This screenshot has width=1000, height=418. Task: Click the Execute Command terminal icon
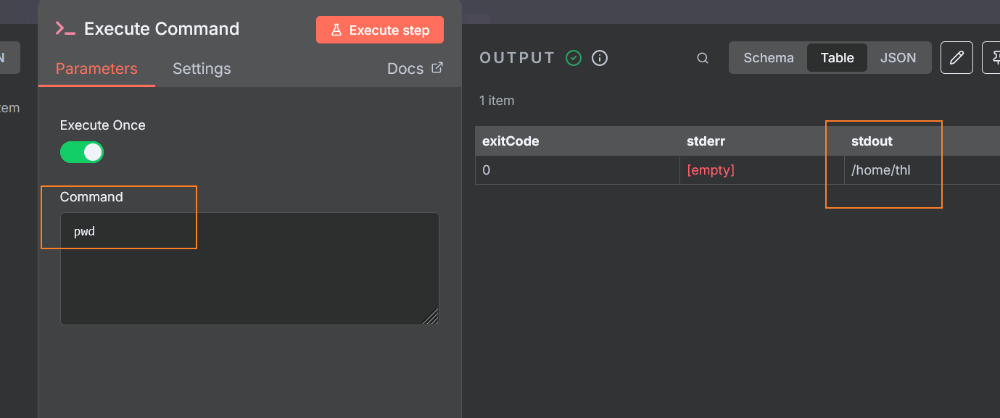coord(65,29)
